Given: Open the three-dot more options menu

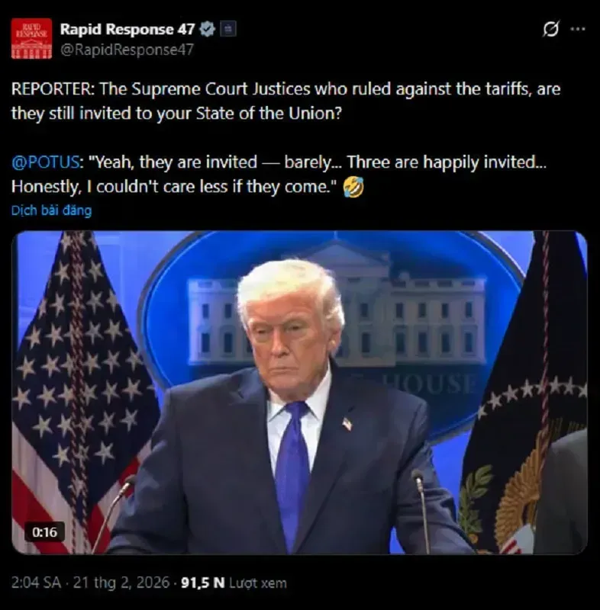Looking at the screenshot, I should (578, 29).
